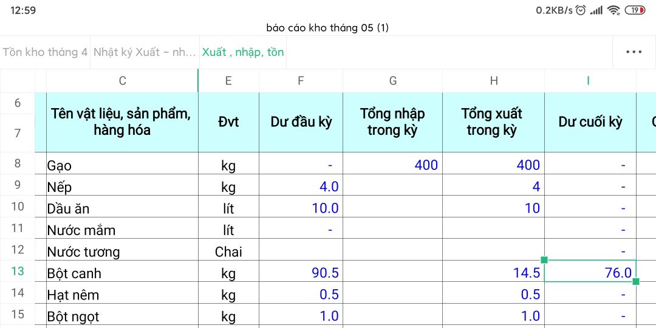This screenshot has width=656, height=328.
Task: Select the cell containing 90.5
Action: click(301, 273)
